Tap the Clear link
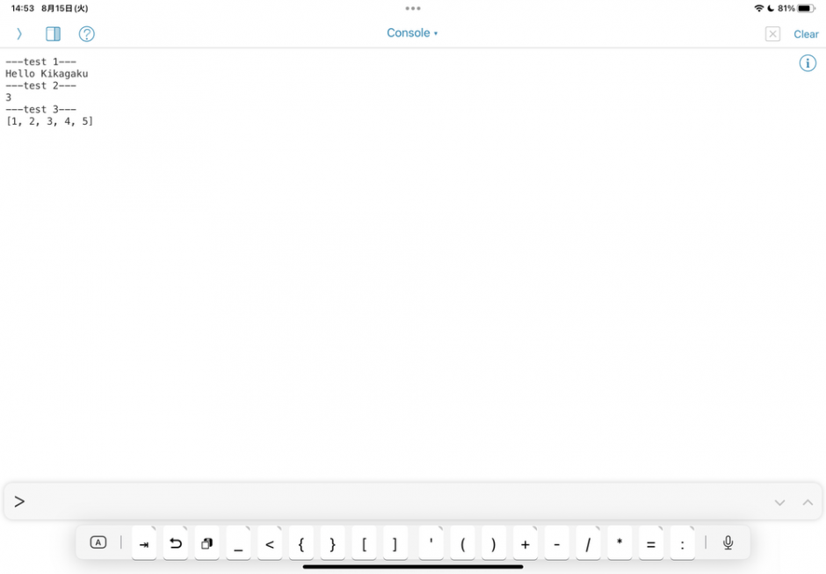 pyautogui.click(x=805, y=33)
